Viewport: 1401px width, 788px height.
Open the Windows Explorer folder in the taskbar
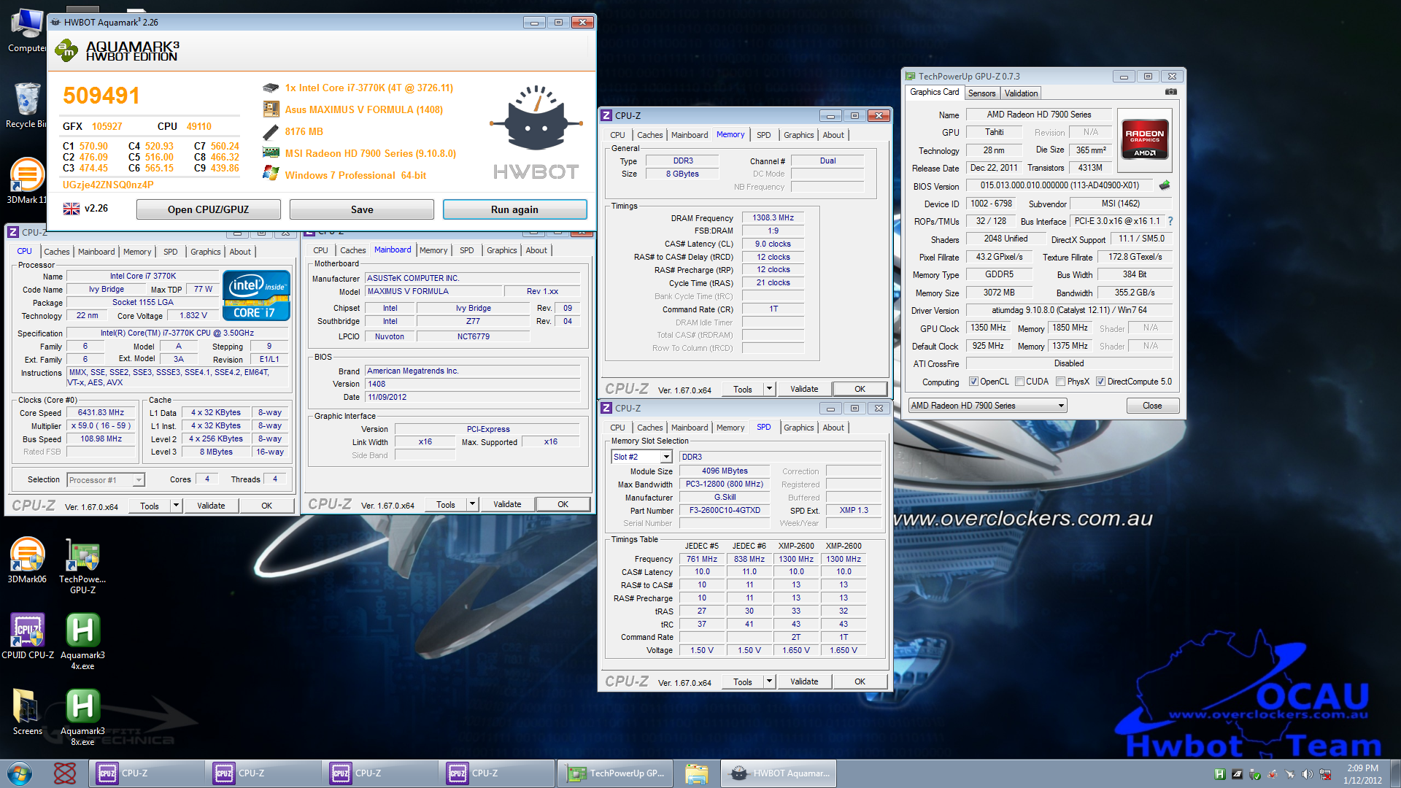click(x=697, y=773)
